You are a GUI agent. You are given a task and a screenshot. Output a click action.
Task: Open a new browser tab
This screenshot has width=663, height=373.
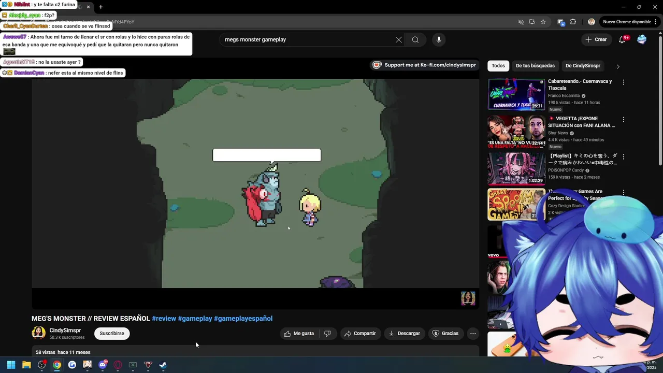tap(100, 7)
